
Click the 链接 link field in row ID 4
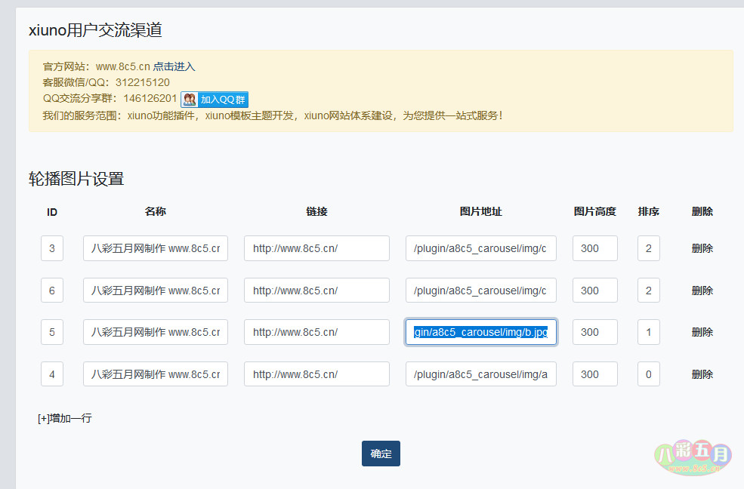tap(317, 374)
